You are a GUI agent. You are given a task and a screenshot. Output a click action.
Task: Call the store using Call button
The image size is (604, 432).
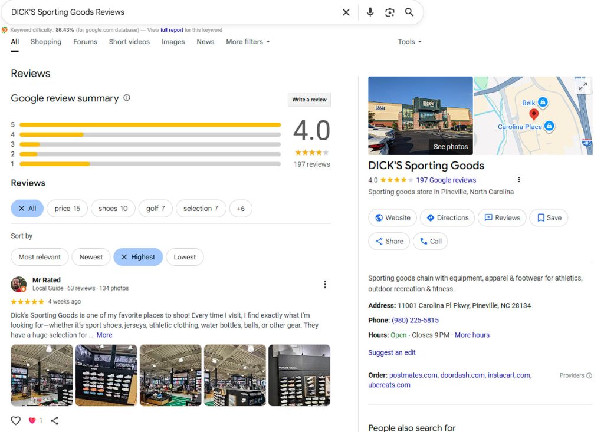(x=430, y=242)
